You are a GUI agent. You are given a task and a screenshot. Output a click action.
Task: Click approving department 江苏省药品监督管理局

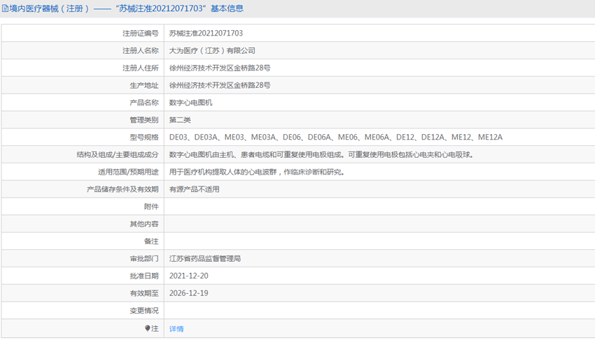(205, 258)
